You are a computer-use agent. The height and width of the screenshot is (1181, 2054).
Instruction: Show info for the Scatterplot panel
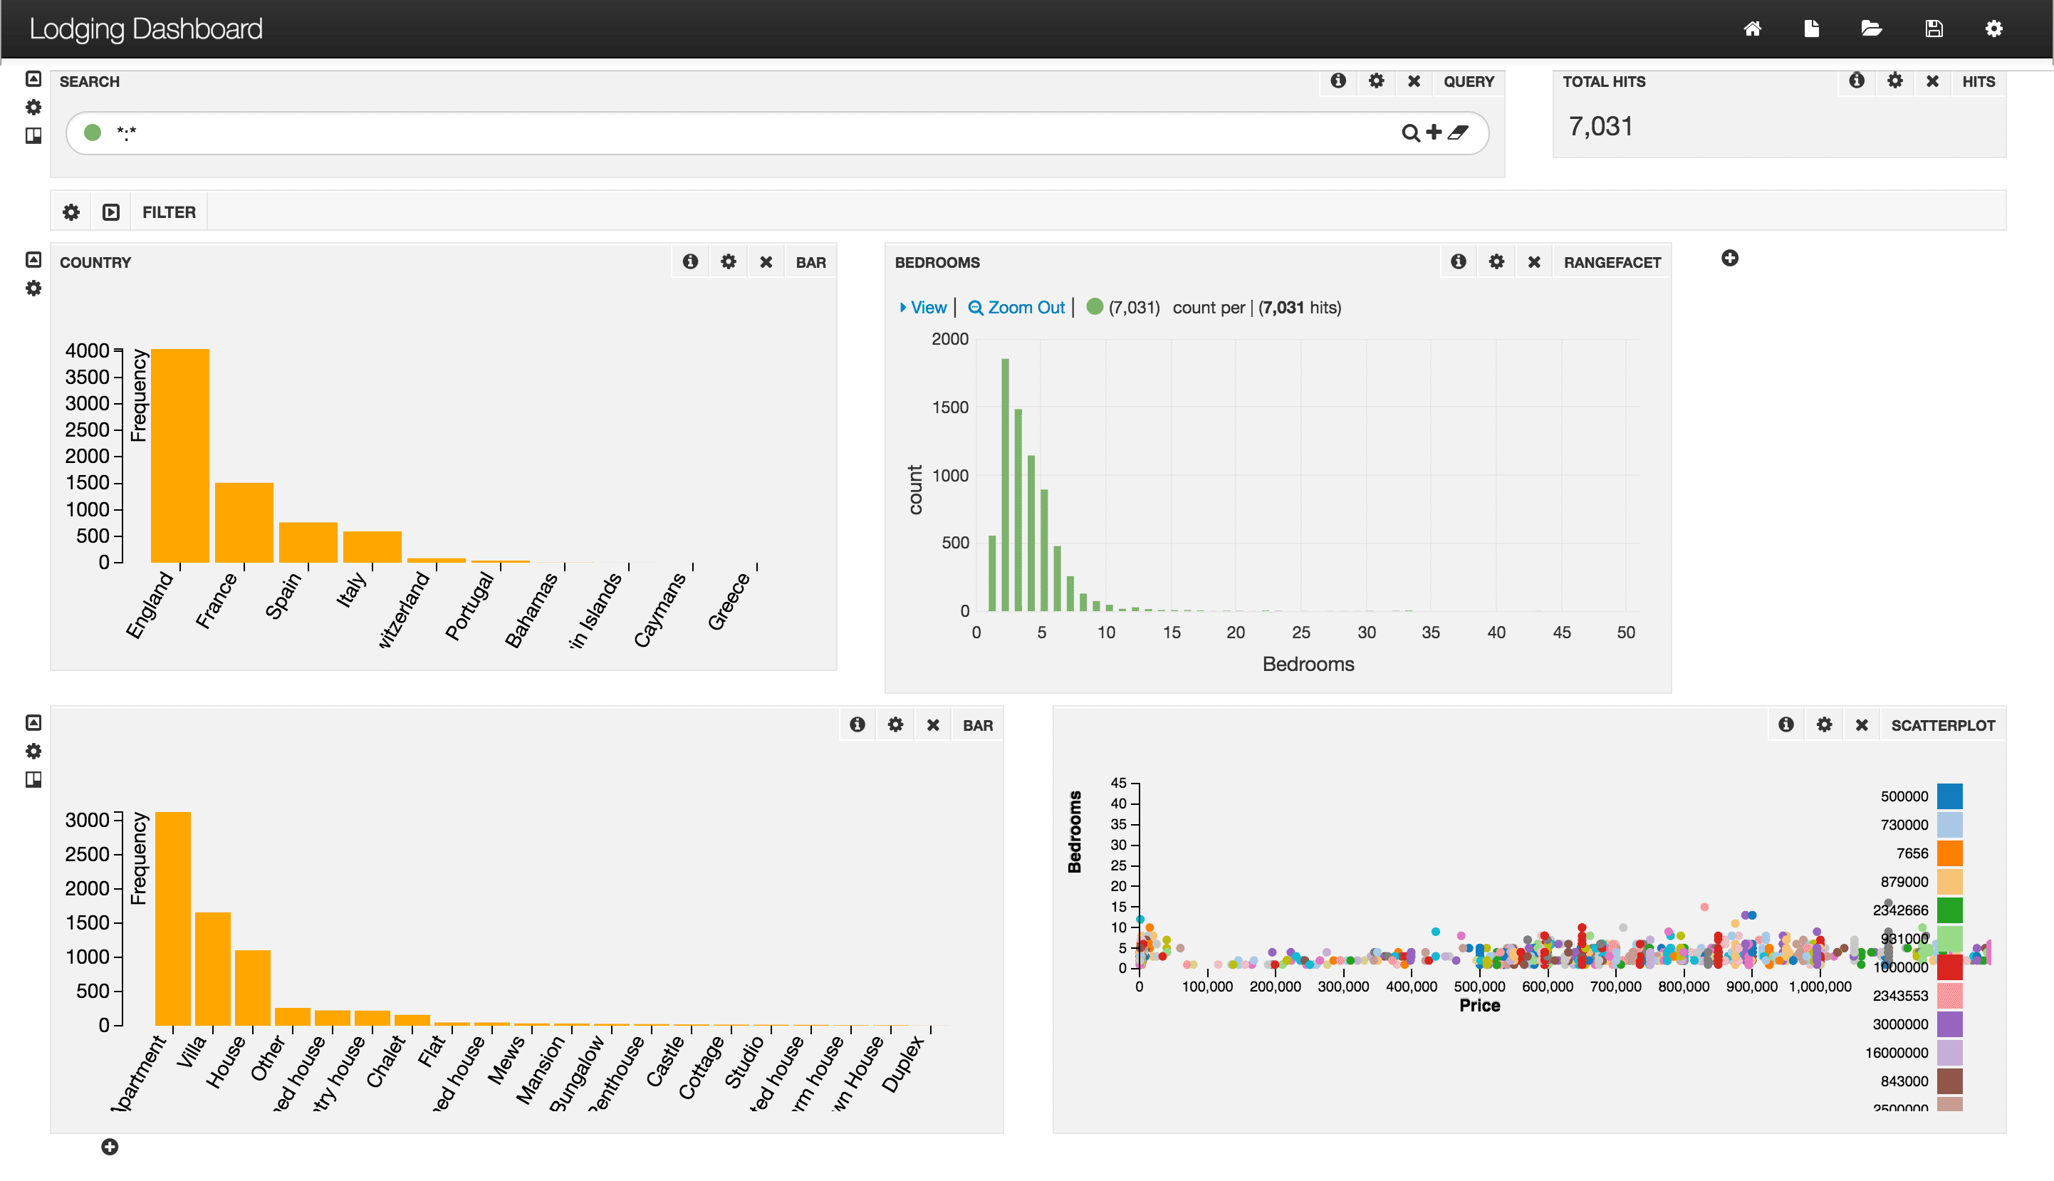(1785, 725)
